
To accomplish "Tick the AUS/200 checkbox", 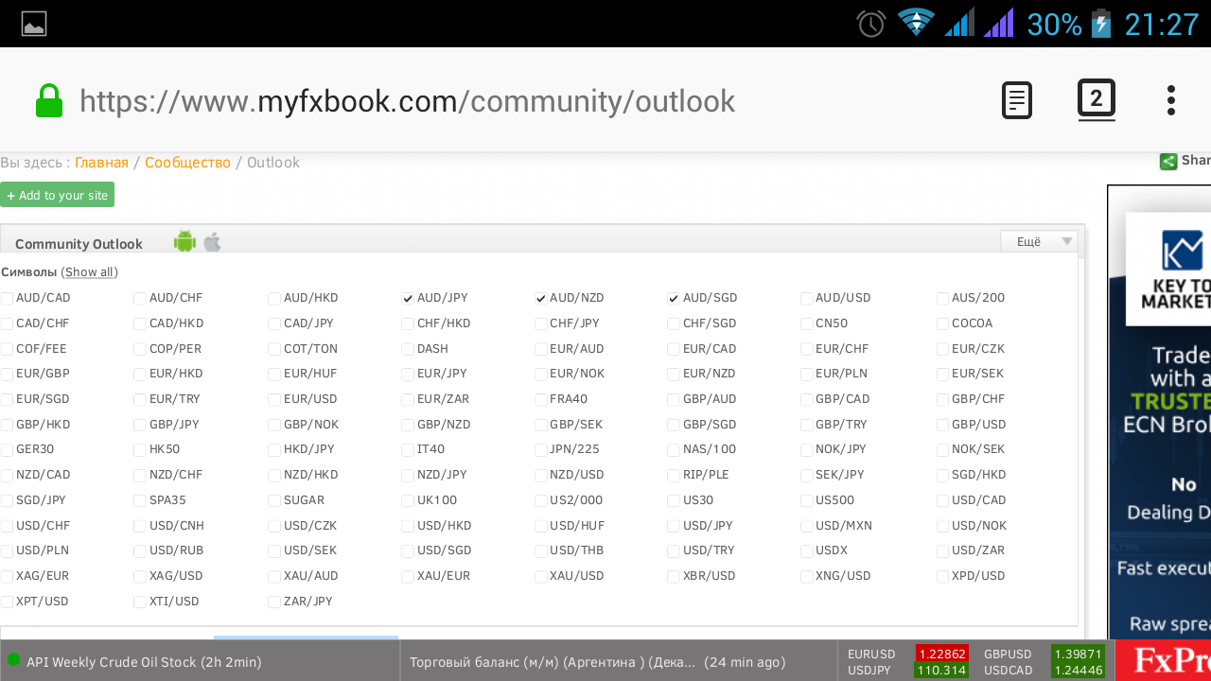I will click(x=942, y=299).
